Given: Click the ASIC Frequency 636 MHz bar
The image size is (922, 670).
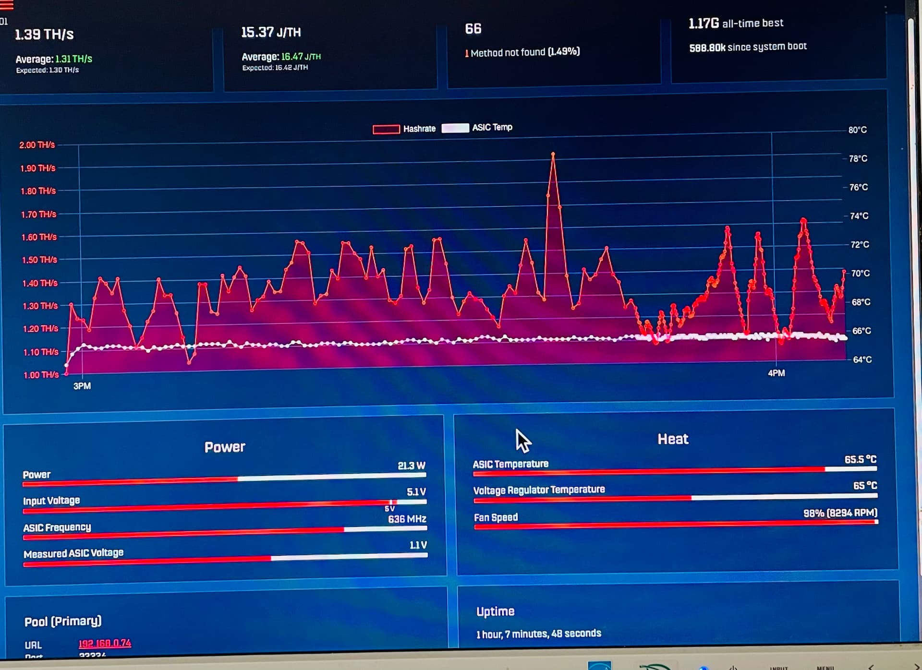Looking at the screenshot, I should point(225,532).
